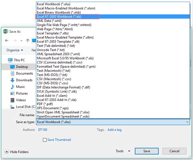Choose Excel Macro-Enabled Template (*.xltm)
Screen dimensions: 193x160
point(113,38)
